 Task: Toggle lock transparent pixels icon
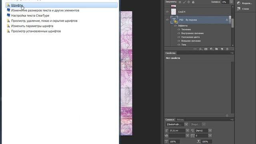[180, 2]
